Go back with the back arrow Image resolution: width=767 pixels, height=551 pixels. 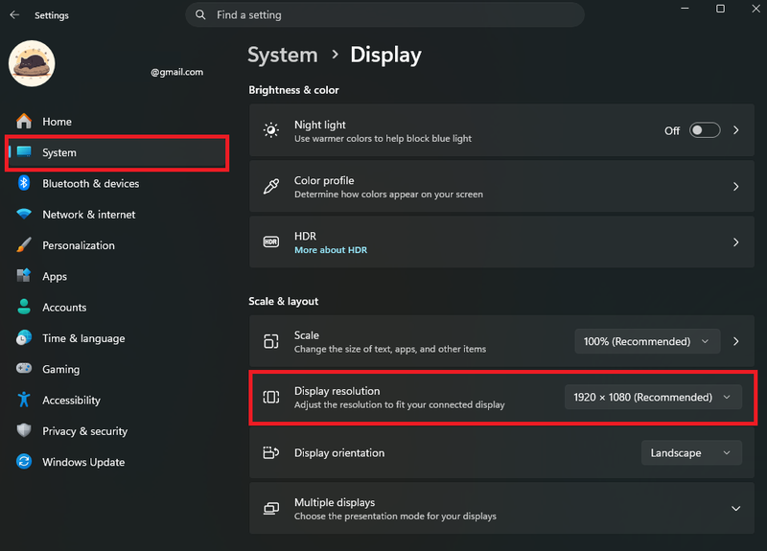click(x=14, y=14)
